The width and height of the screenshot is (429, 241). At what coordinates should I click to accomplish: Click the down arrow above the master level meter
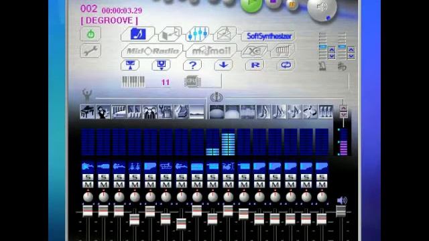coord(344,114)
